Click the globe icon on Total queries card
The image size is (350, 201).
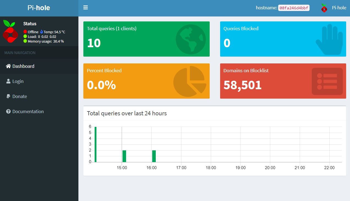(191, 39)
